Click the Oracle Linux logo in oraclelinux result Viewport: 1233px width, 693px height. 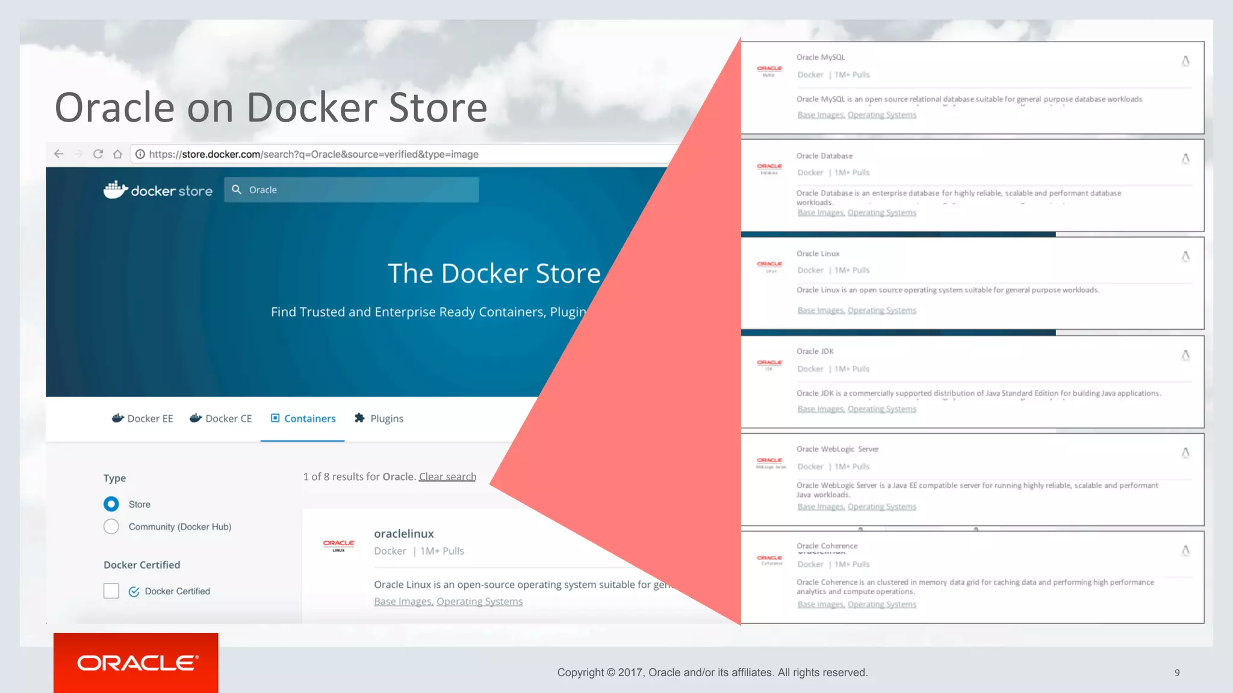pyautogui.click(x=339, y=545)
